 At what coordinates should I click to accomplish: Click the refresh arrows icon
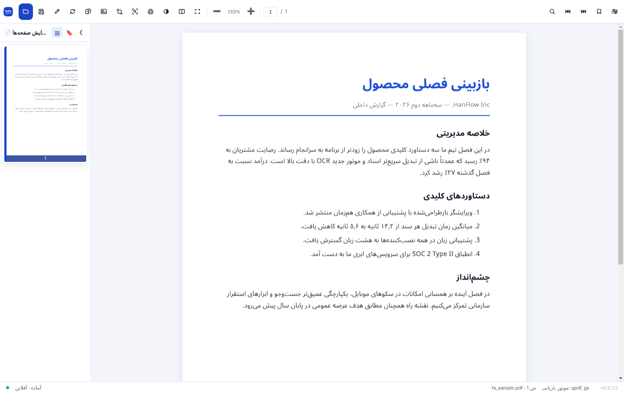tap(72, 12)
